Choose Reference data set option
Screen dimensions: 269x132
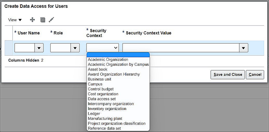(104, 128)
